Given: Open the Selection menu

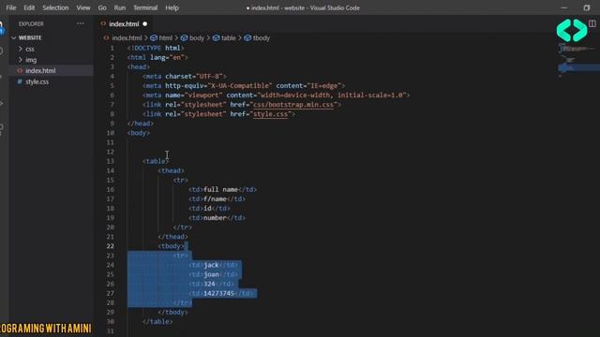Looking at the screenshot, I should (55, 7).
